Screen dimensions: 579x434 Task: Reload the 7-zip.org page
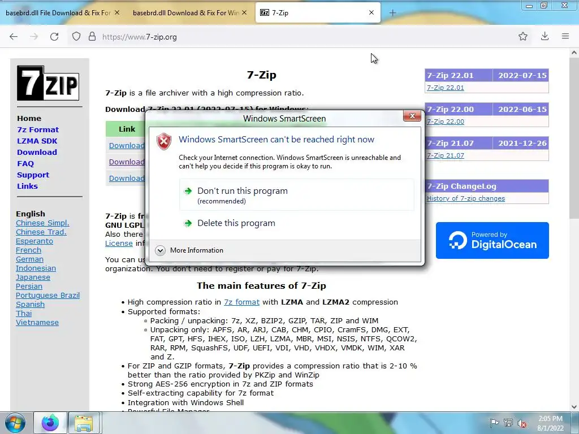[54, 37]
